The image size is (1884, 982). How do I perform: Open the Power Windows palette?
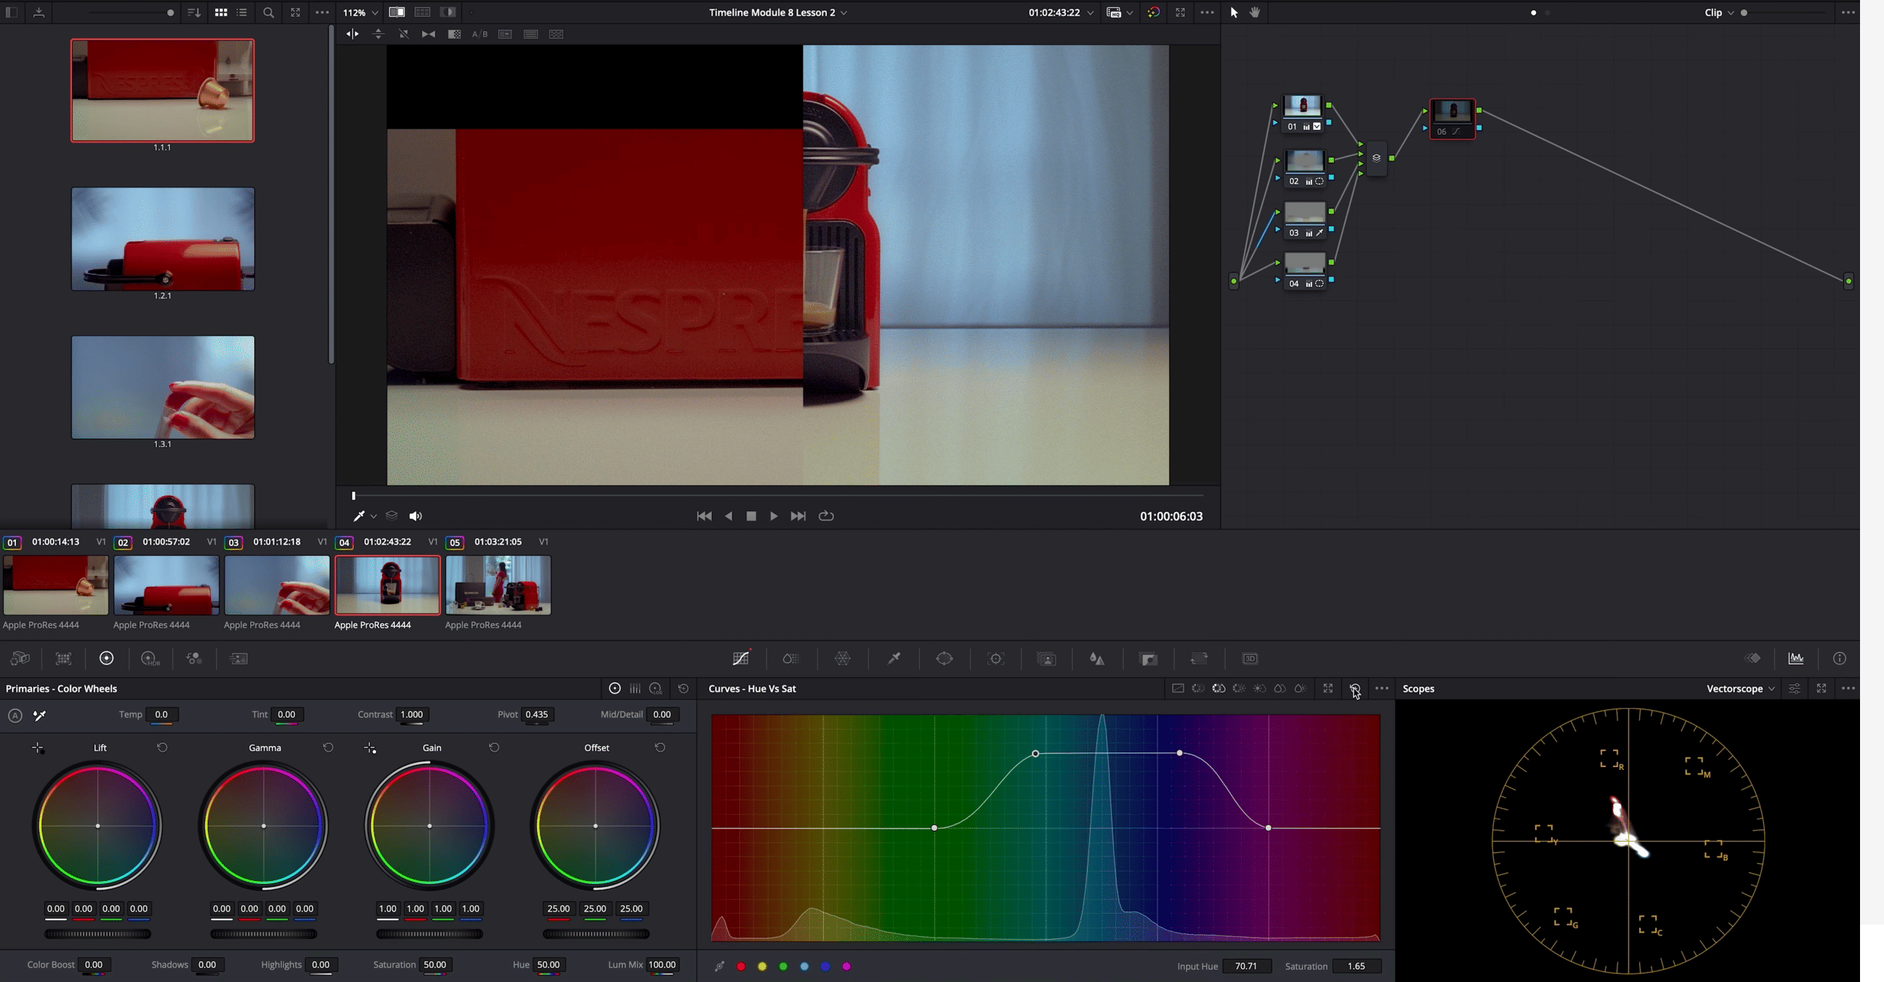tap(945, 659)
